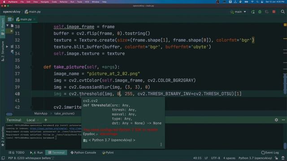287x161 pixels.
Task: Open the Pylint tool window
Action: coord(108,153)
